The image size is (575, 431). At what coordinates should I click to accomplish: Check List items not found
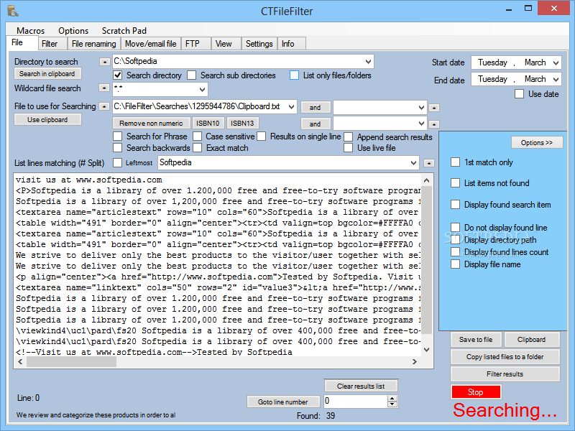(x=455, y=183)
